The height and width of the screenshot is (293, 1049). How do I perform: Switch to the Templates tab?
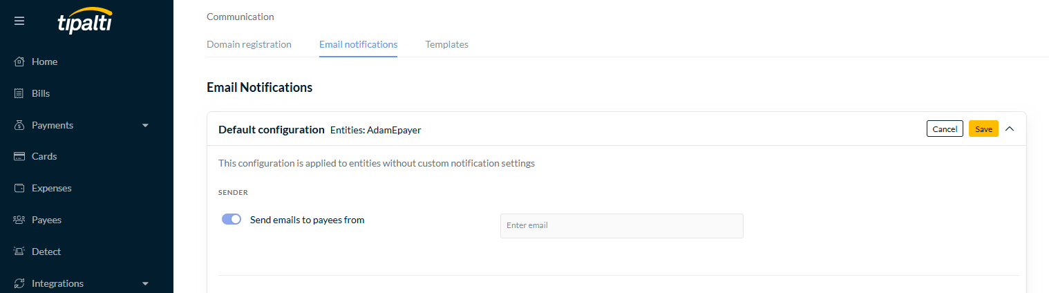[x=446, y=44]
